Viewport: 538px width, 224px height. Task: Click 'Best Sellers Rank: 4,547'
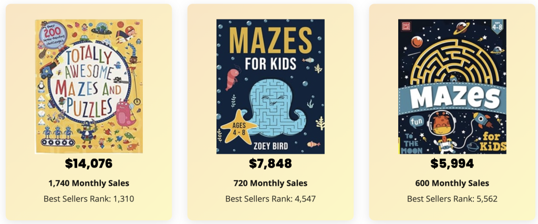coord(270,199)
